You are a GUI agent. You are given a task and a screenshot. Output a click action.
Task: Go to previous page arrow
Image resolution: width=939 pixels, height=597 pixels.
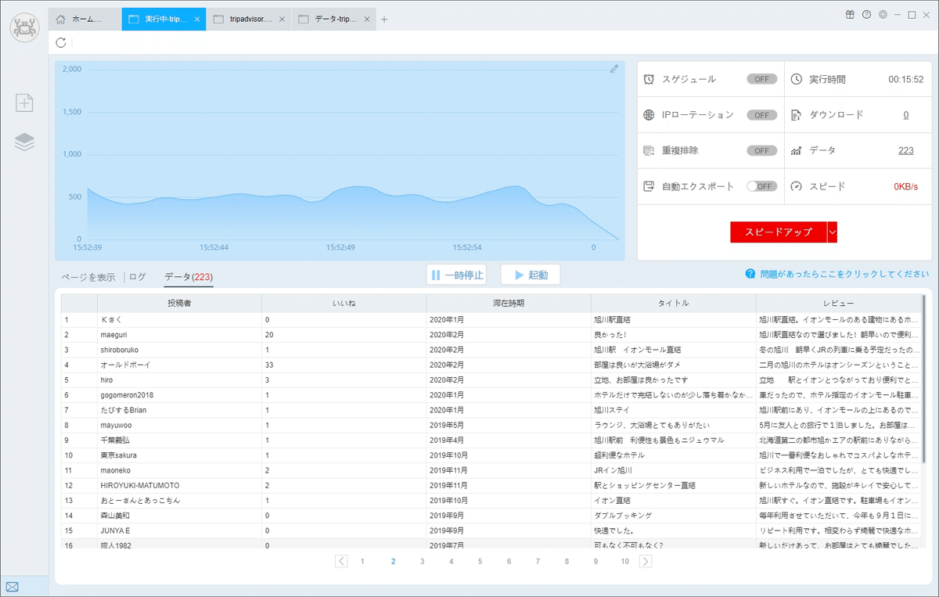coord(341,561)
